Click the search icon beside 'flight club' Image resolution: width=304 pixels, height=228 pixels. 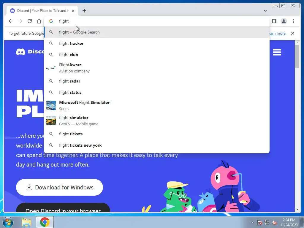(x=51, y=55)
